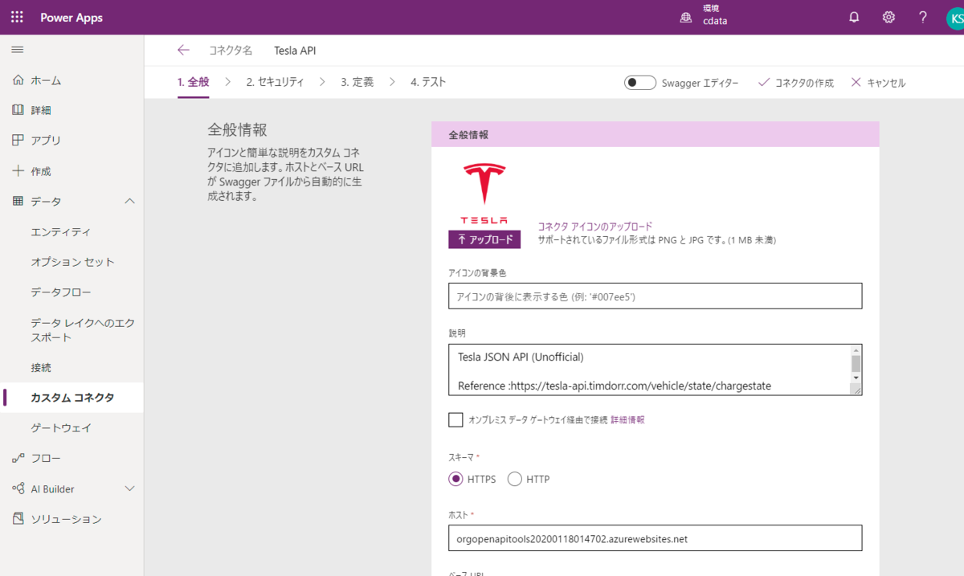Go to the 2. セキュリティ step
This screenshot has height=576, width=964.
pos(276,82)
